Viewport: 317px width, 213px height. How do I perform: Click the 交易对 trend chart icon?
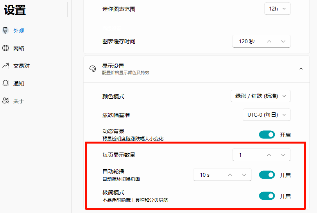(5, 66)
